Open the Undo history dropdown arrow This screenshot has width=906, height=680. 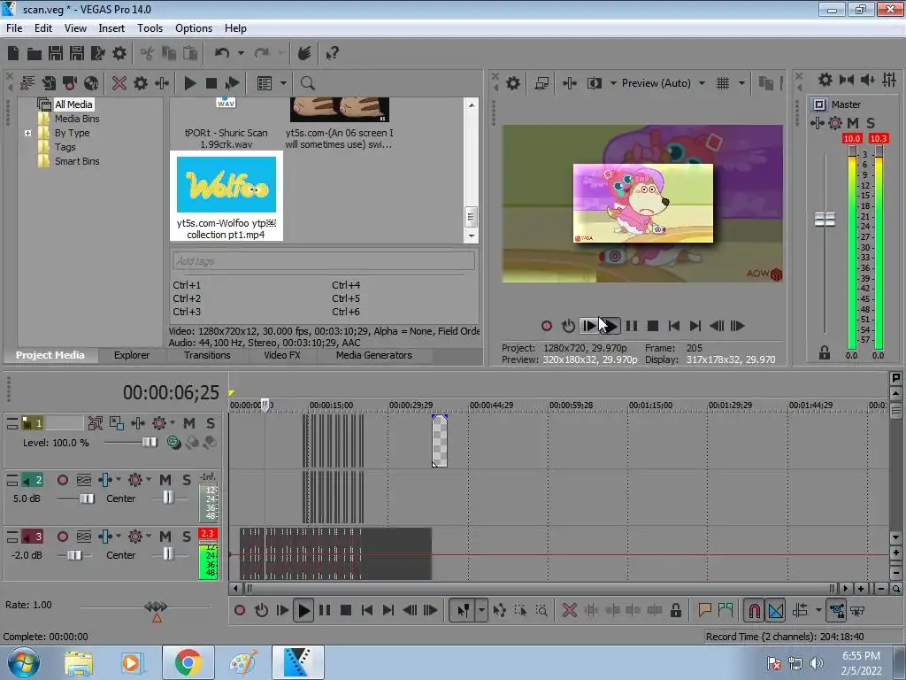pyautogui.click(x=241, y=53)
